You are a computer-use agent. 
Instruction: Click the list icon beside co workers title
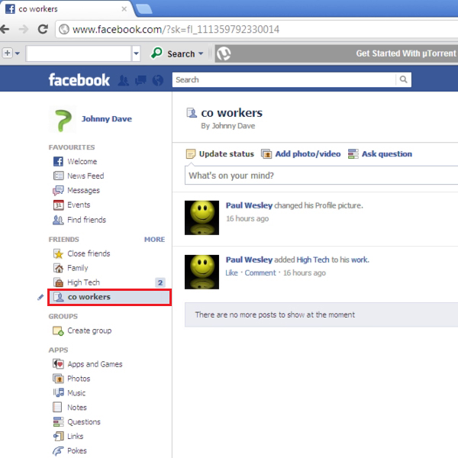pyautogui.click(x=192, y=113)
